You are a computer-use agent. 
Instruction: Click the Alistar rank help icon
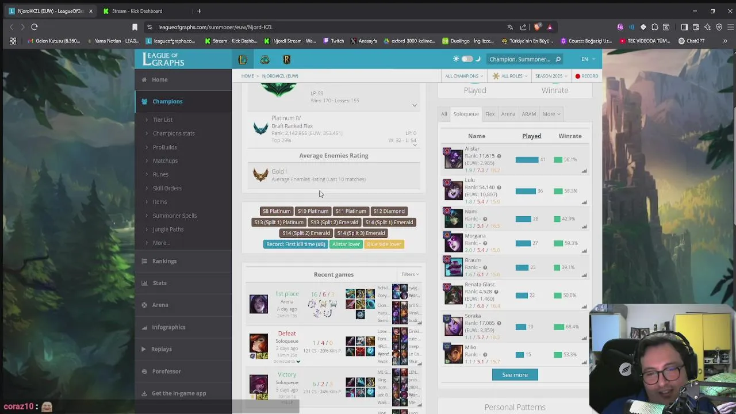[499, 156]
